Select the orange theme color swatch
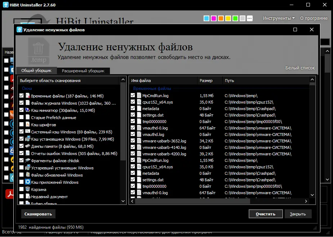This screenshot has height=237, width=333. [x=221, y=18]
